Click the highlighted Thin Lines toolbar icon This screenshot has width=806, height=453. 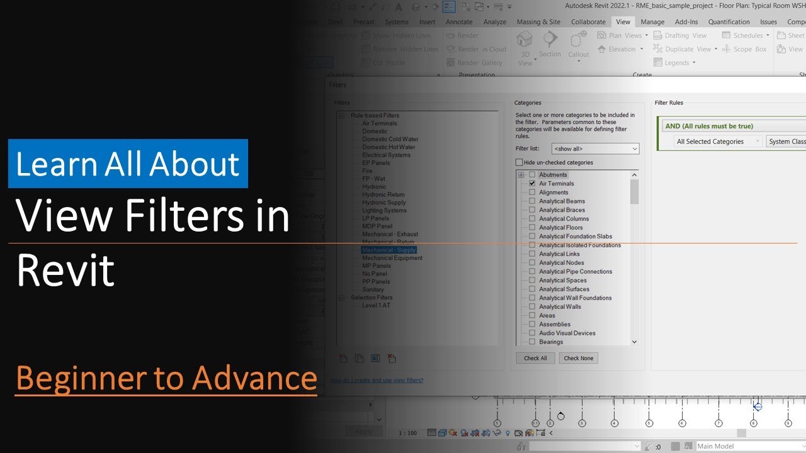pos(449,7)
